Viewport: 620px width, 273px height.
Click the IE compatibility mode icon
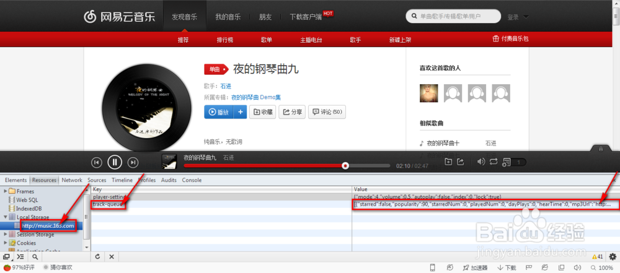[545, 267]
